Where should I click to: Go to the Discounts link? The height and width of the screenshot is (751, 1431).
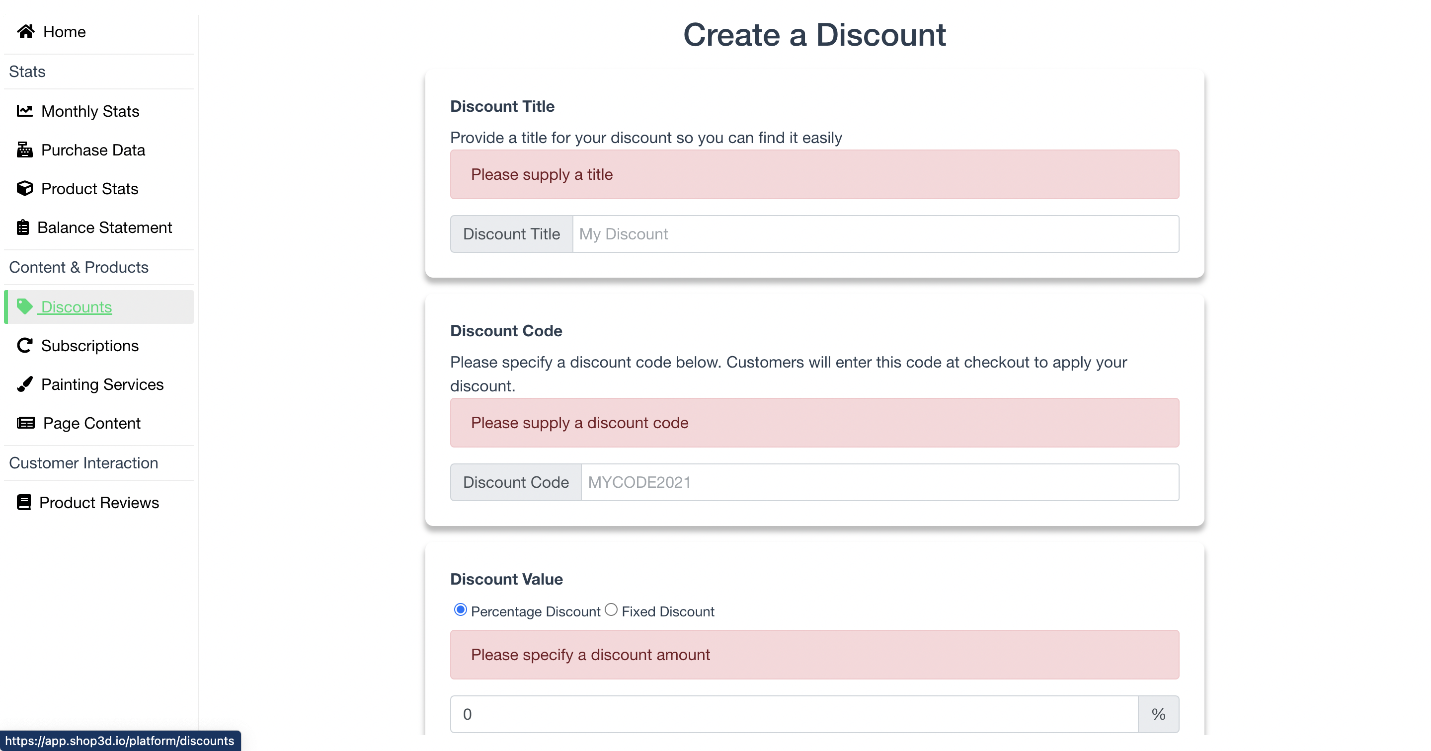click(77, 306)
